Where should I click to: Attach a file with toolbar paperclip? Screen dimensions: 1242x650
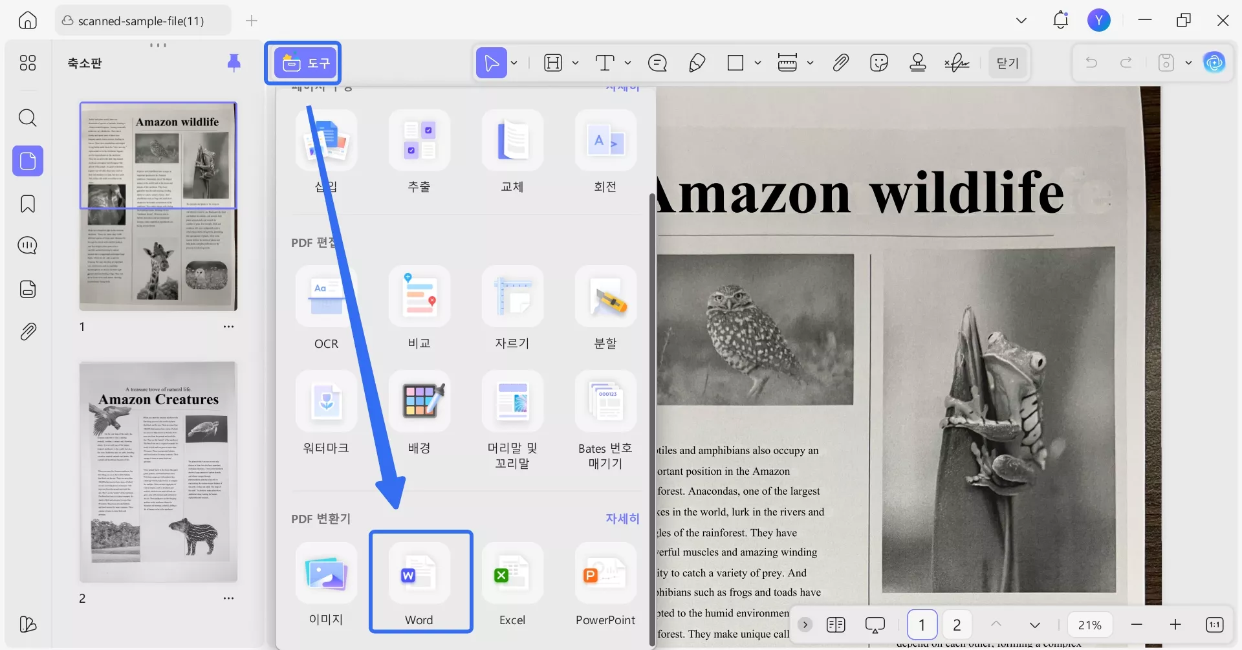840,63
